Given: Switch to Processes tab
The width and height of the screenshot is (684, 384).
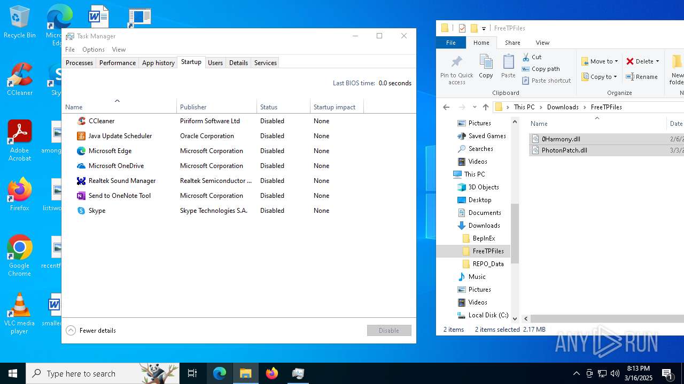Looking at the screenshot, I should pyautogui.click(x=79, y=63).
